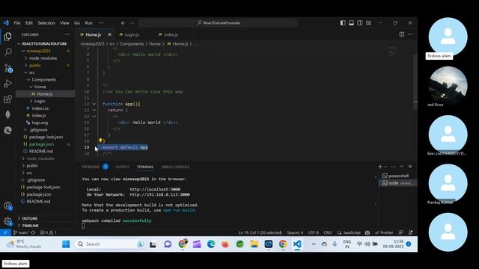The image size is (479, 269).
Task: Expand the Login folder
Action: point(40,101)
